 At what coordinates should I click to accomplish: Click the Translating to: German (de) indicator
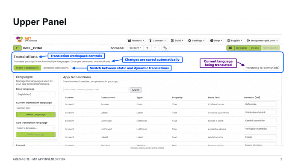click(262, 68)
